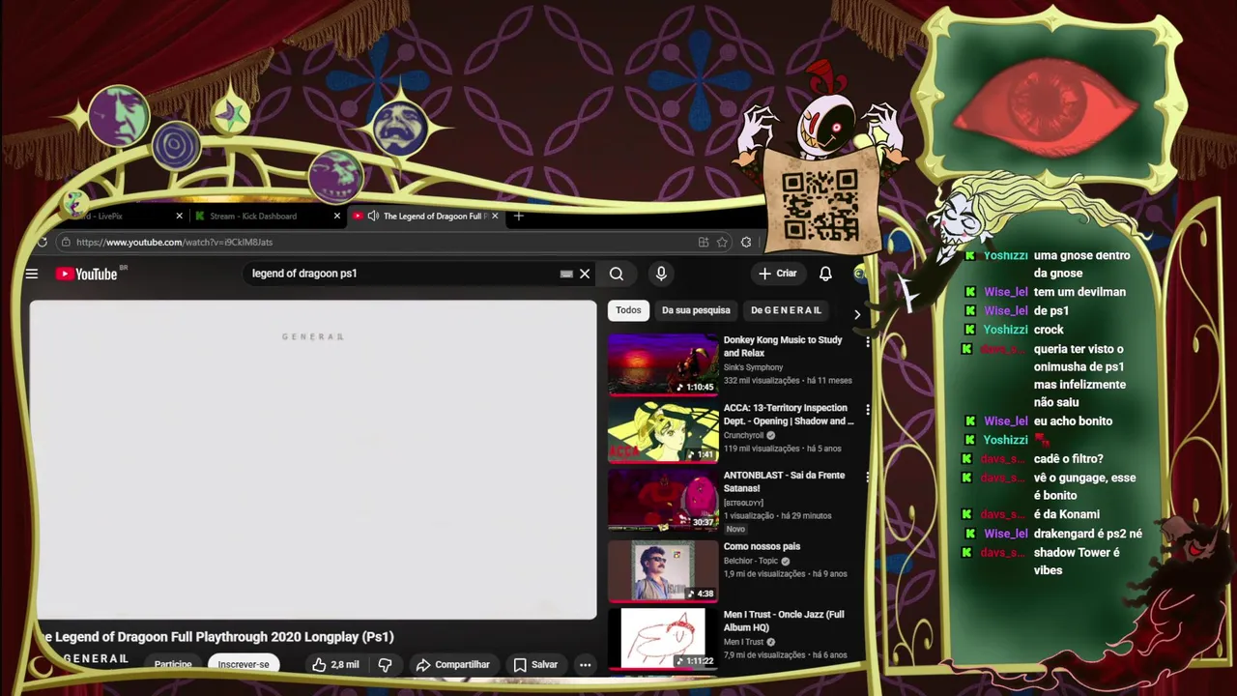
Task: Open the browser extensions icon
Action: [746, 242]
